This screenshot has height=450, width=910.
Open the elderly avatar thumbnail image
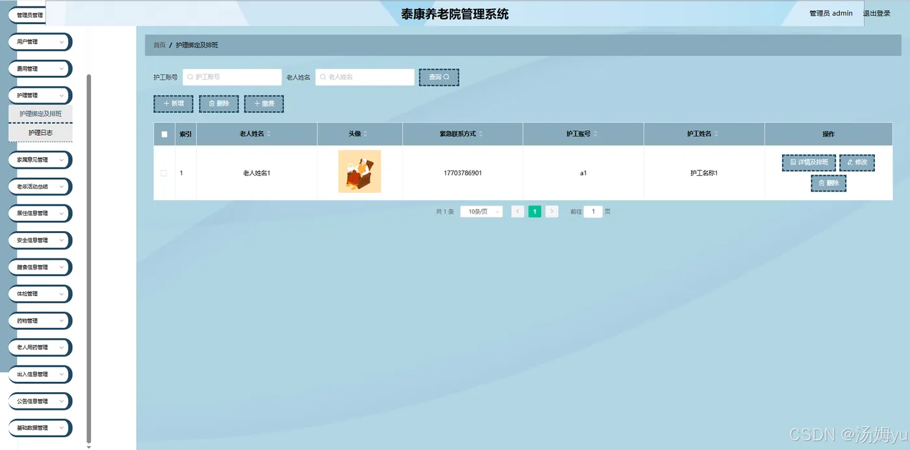click(x=359, y=171)
